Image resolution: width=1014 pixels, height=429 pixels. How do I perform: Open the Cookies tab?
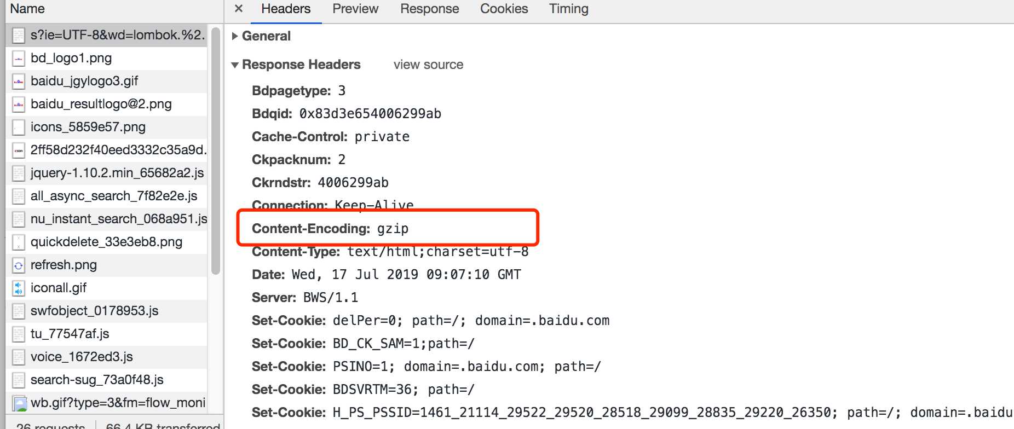(x=504, y=9)
